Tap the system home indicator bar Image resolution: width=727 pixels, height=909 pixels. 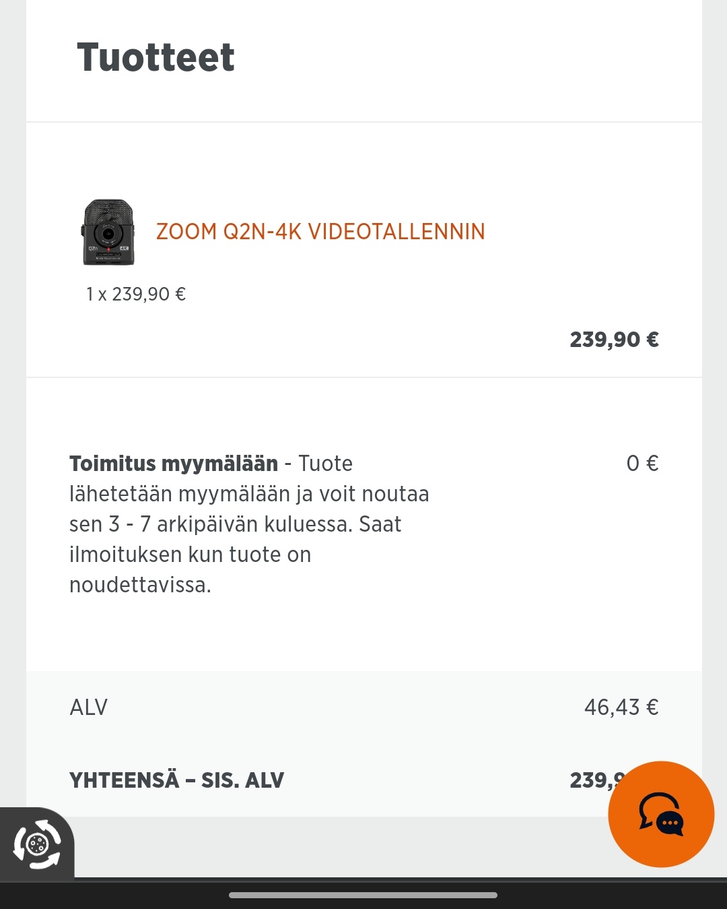click(x=363, y=895)
